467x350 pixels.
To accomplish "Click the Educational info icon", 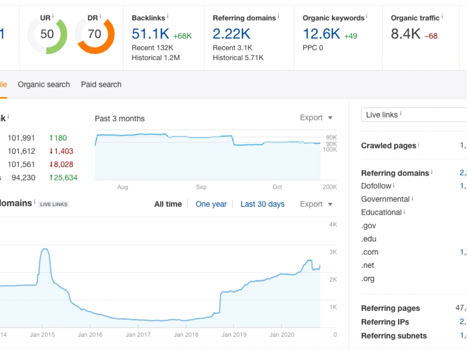I will pyautogui.click(x=404, y=211).
